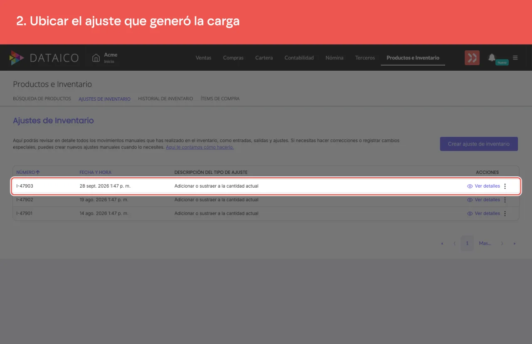This screenshot has height=344, width=532.
Task: Go to next page arrow
Action: 502,243
